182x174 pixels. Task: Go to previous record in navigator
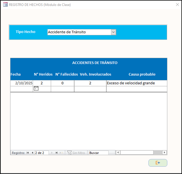(x=32, y=153)
